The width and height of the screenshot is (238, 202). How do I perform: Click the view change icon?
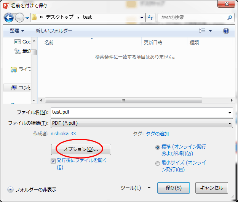point(202,31)
